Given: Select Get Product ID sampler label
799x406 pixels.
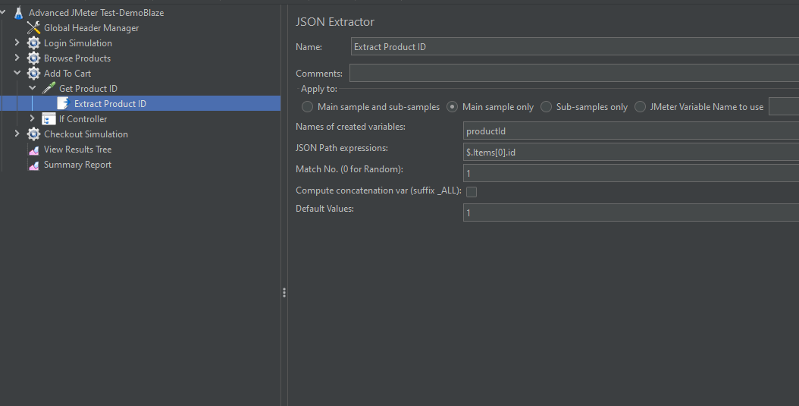Looking at the screenshot, I should [x=88, y=89].
